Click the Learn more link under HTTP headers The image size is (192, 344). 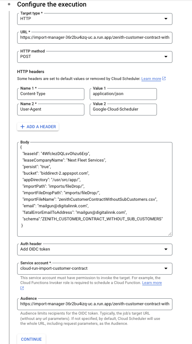[x=151, y=78]
